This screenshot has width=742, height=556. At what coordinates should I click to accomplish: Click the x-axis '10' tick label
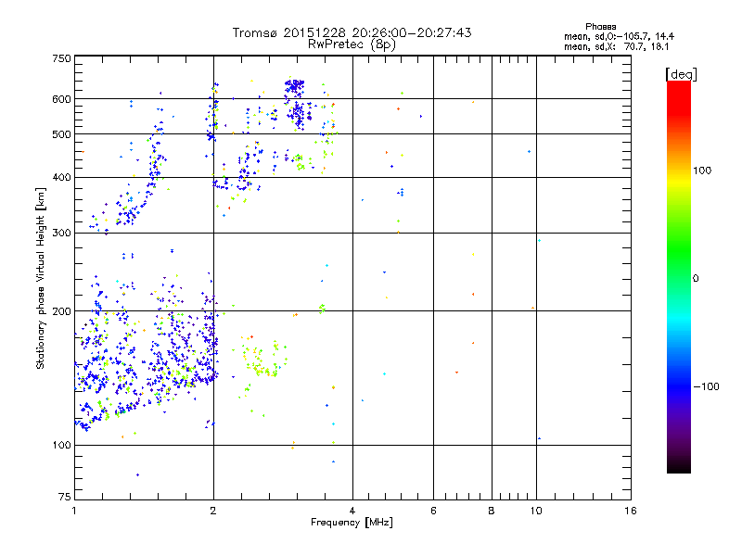pyautogui.click(x=536, y=511)
